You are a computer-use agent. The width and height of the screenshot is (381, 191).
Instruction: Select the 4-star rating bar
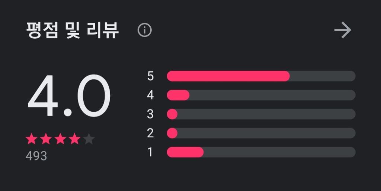(261, 95)
